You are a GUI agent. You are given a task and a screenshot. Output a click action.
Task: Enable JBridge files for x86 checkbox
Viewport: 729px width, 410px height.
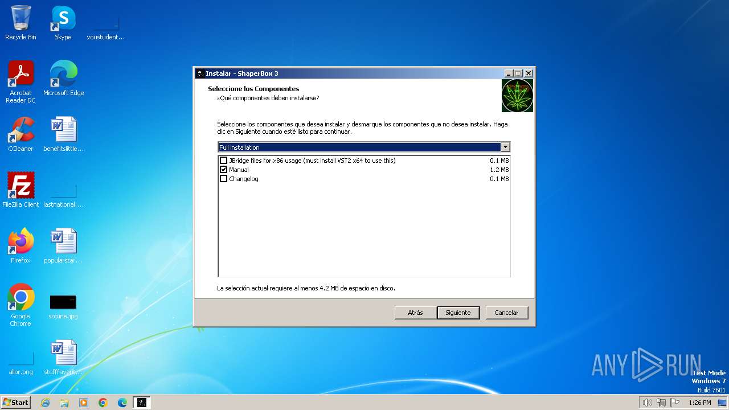(x=223, y=161)
